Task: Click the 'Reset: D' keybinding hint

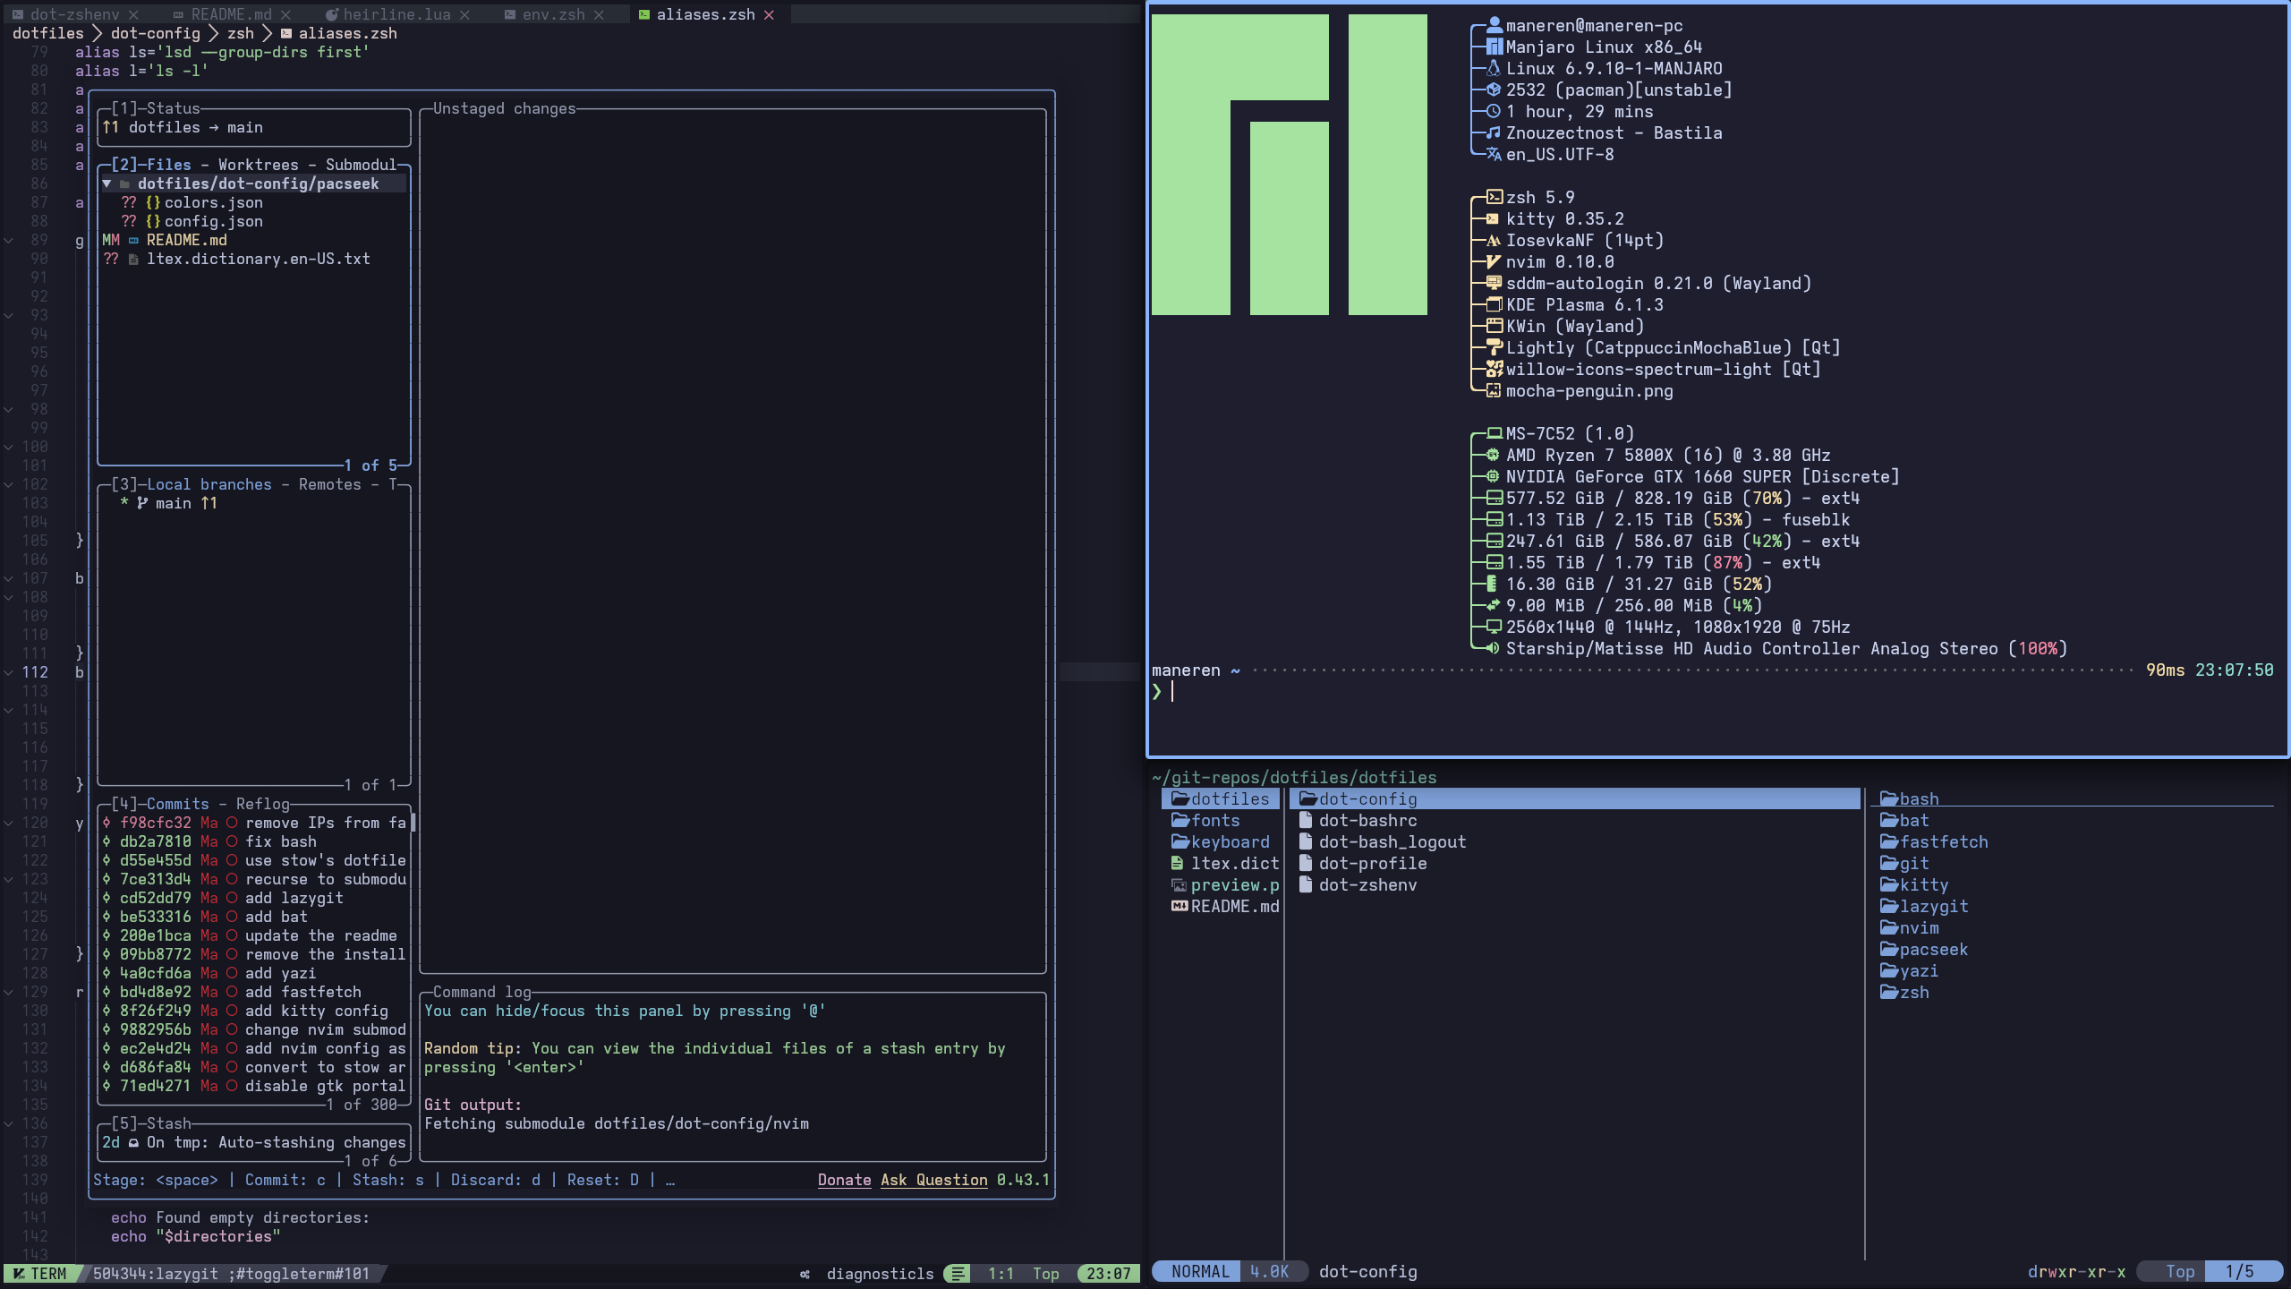Action: pos(603,1180)
